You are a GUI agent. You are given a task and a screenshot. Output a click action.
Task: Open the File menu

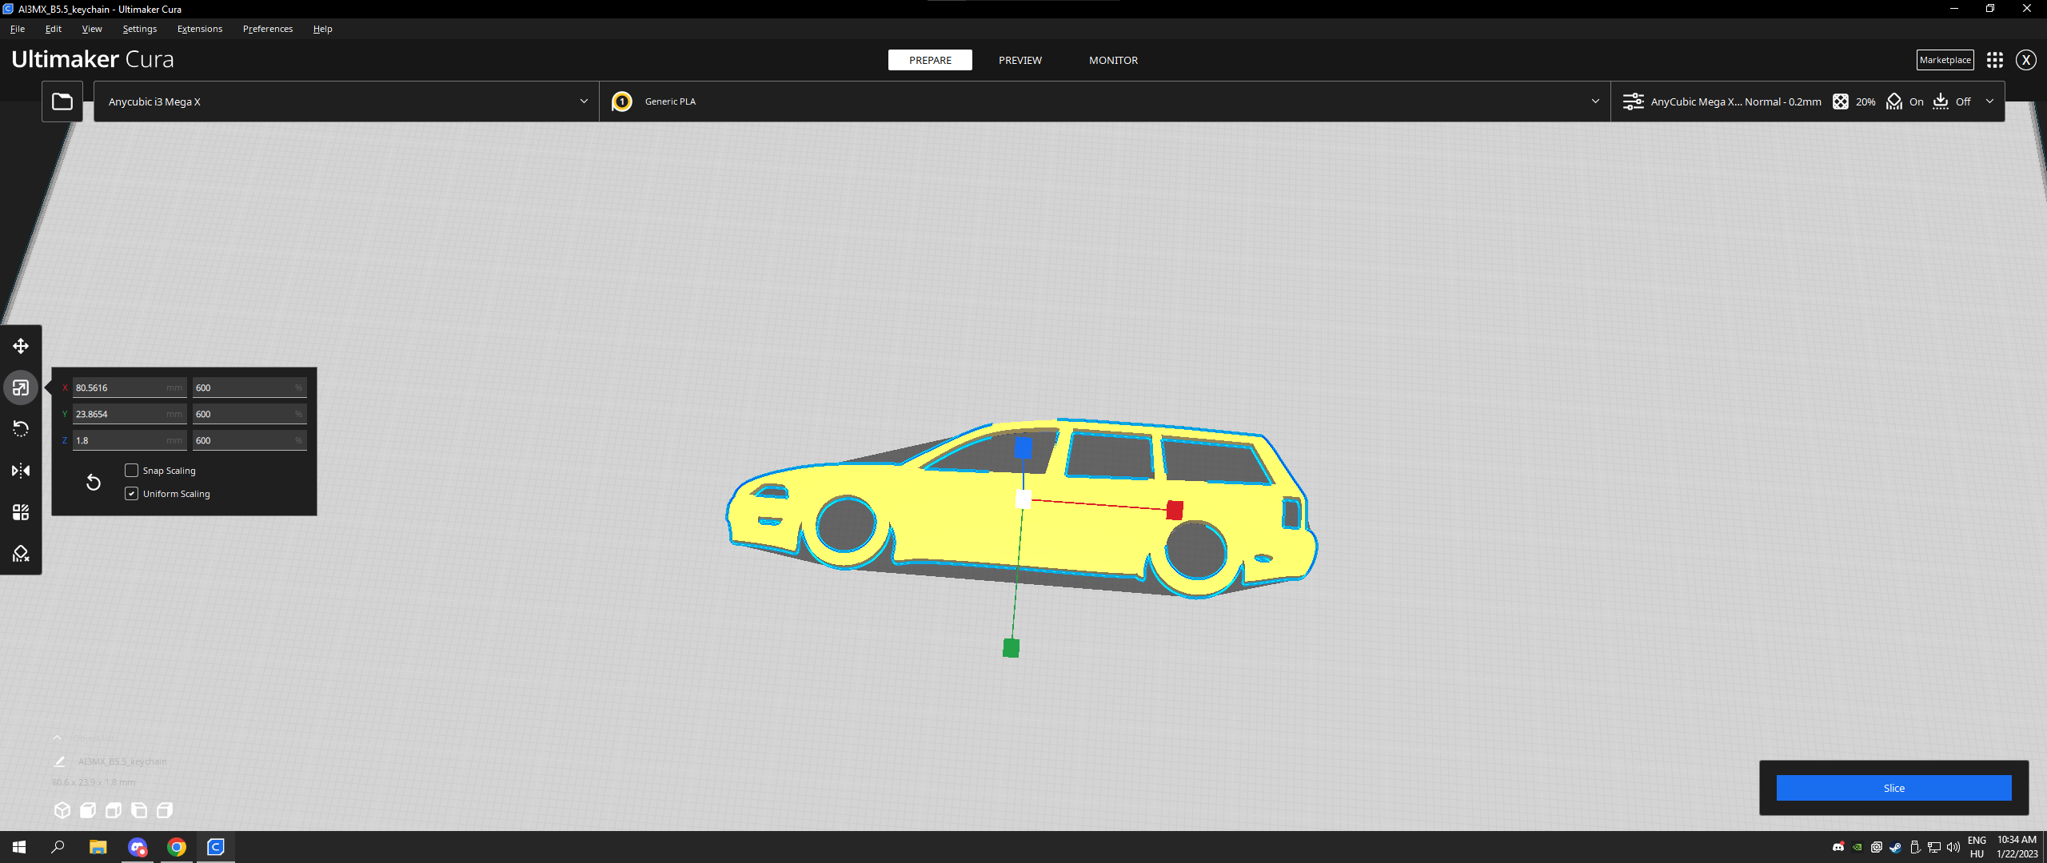[18, 29]
